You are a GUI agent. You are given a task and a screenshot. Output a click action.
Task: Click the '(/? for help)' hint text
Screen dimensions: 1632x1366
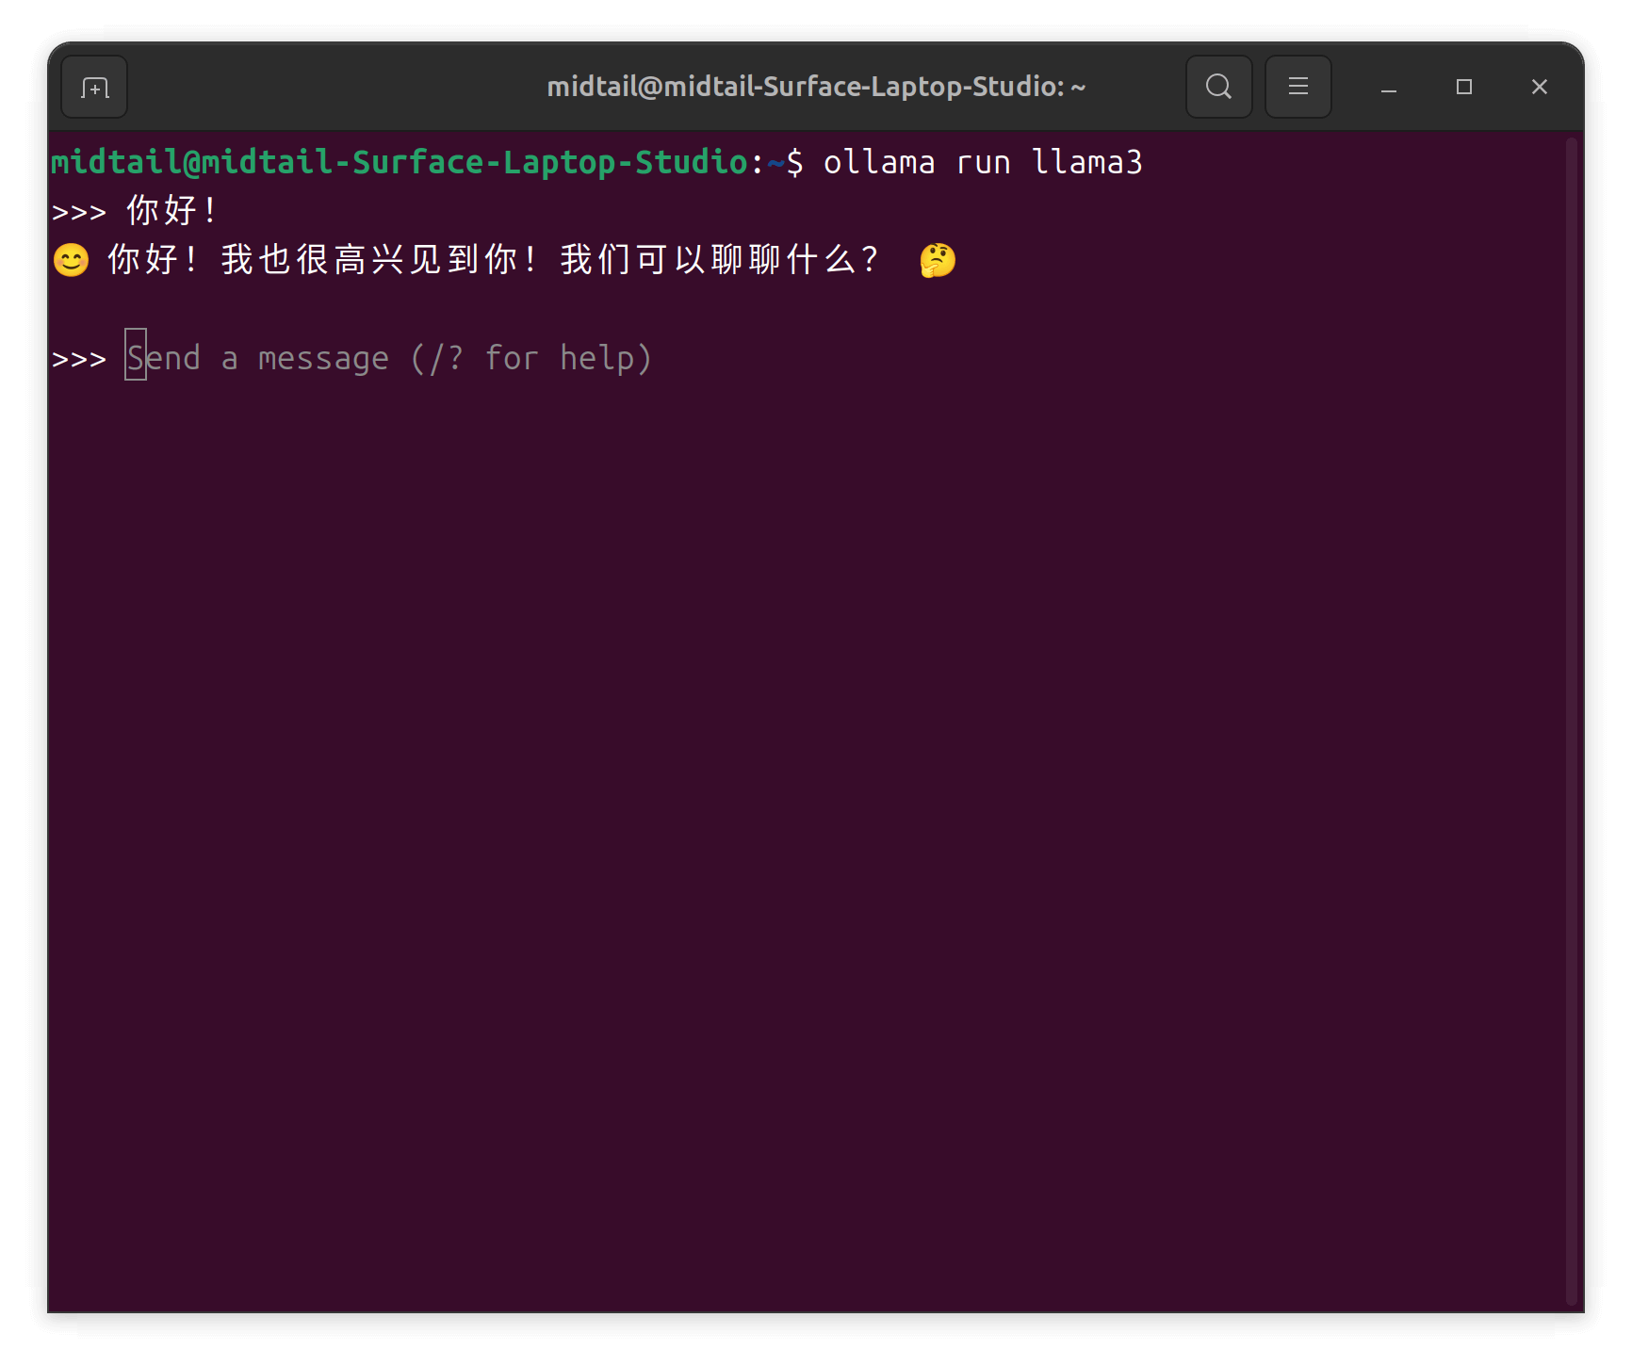[530, 358]
